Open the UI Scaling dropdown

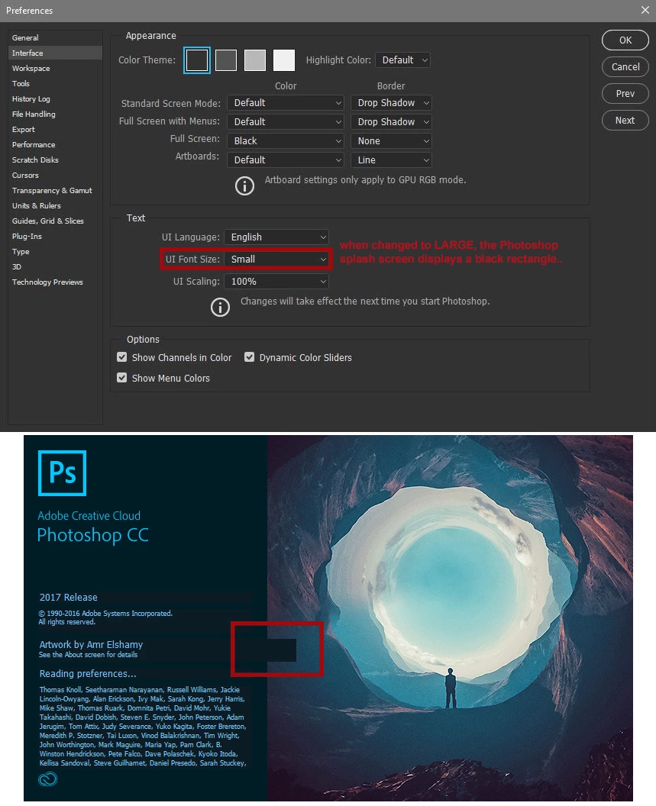(276, 281)
